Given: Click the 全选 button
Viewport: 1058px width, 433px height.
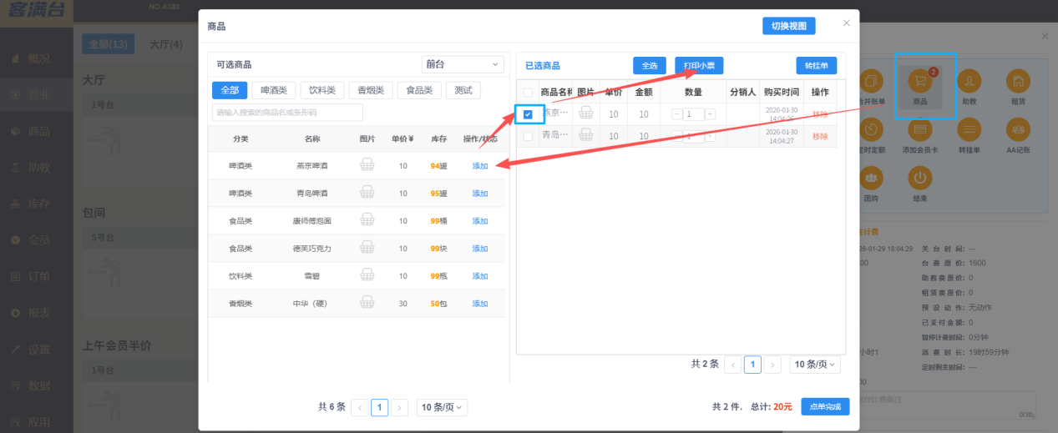Looking at the screenshot, I should click(649, 66).
